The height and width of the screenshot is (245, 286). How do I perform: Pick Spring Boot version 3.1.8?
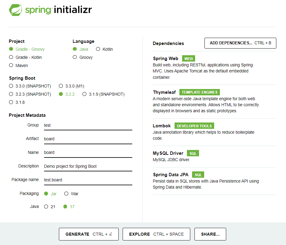[x=17, y=103]
